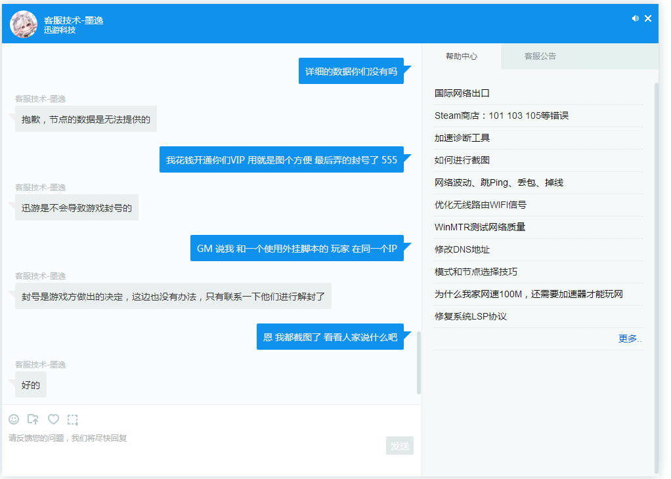Image resolution: width=671 pixels, height=479 pixels.
Task: Open the 修改DNS地址 help article
Action: (x=462, y=249)
